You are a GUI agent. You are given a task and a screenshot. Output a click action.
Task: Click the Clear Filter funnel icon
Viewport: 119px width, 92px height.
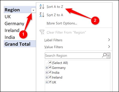click(x=42, y=32)
